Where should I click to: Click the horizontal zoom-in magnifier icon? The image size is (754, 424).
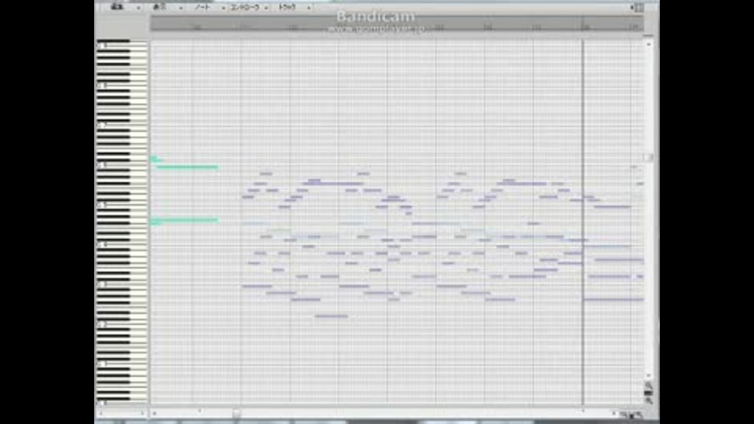click(639, 414)
